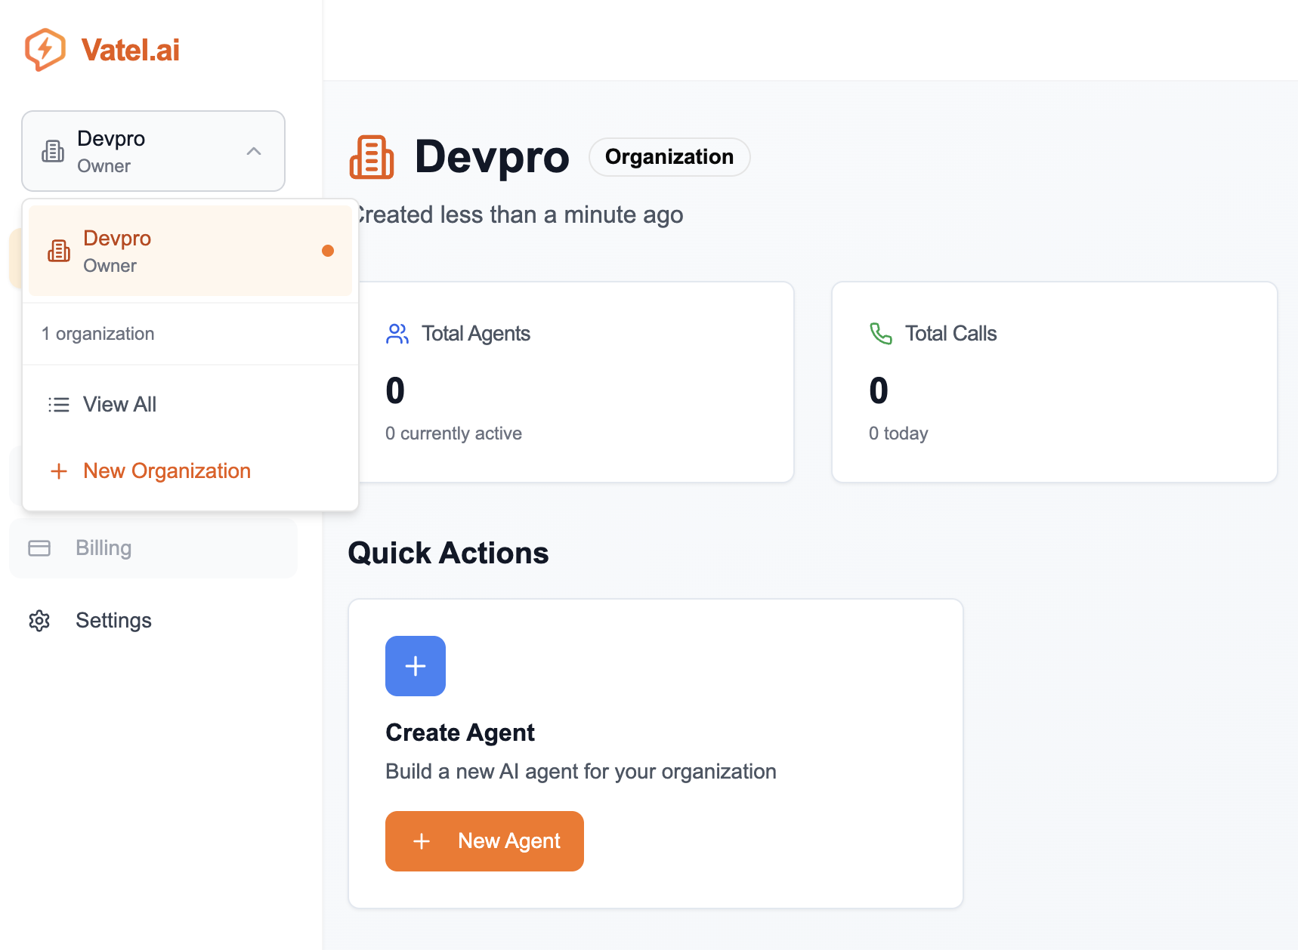Select Billing from the sidebar
The height and width of the screenshot is (950, 1298).
point(103,547)
